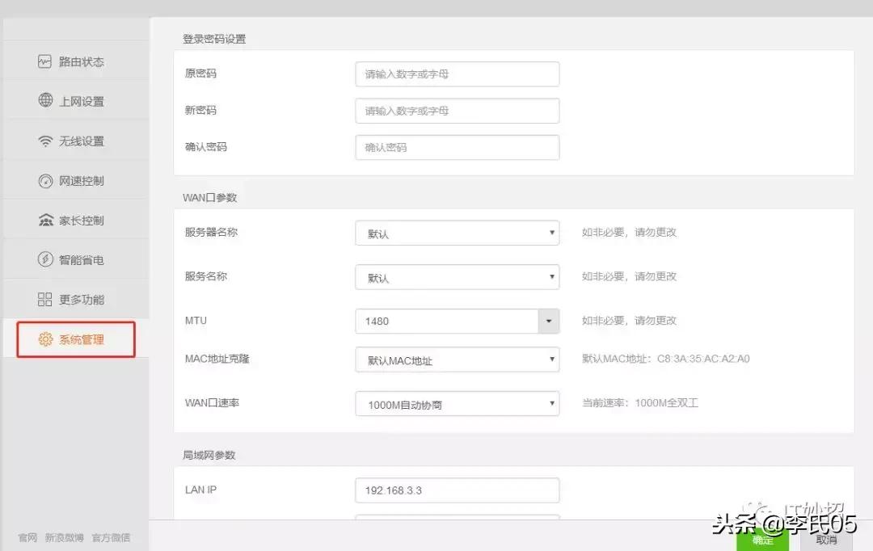The image size is (873, 551).
Task: Open wireless settings via the 无线设置 Wi-Fi icon
Action: tap(46, 140)
